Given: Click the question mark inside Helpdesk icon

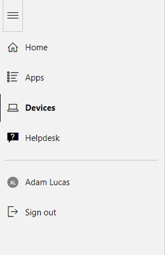Looking at the screenshot, I should (x=13, y=136).
